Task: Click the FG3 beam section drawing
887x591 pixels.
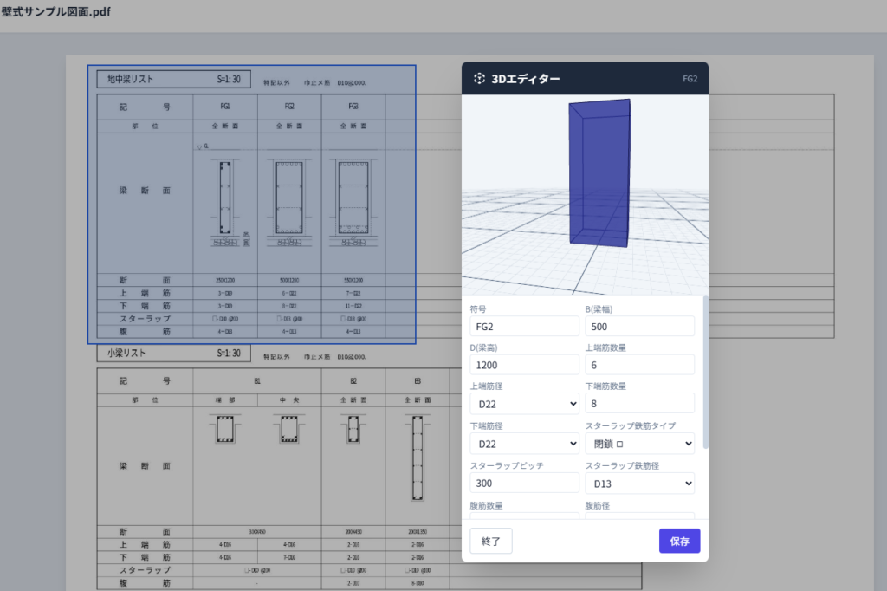Action: coord(353,198)
